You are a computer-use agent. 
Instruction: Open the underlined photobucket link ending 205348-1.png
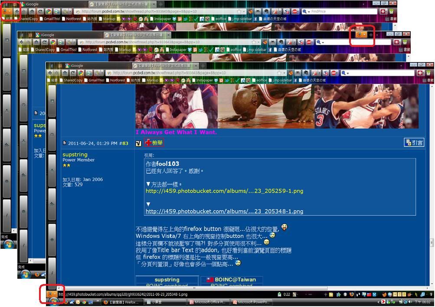coord(224,211)
